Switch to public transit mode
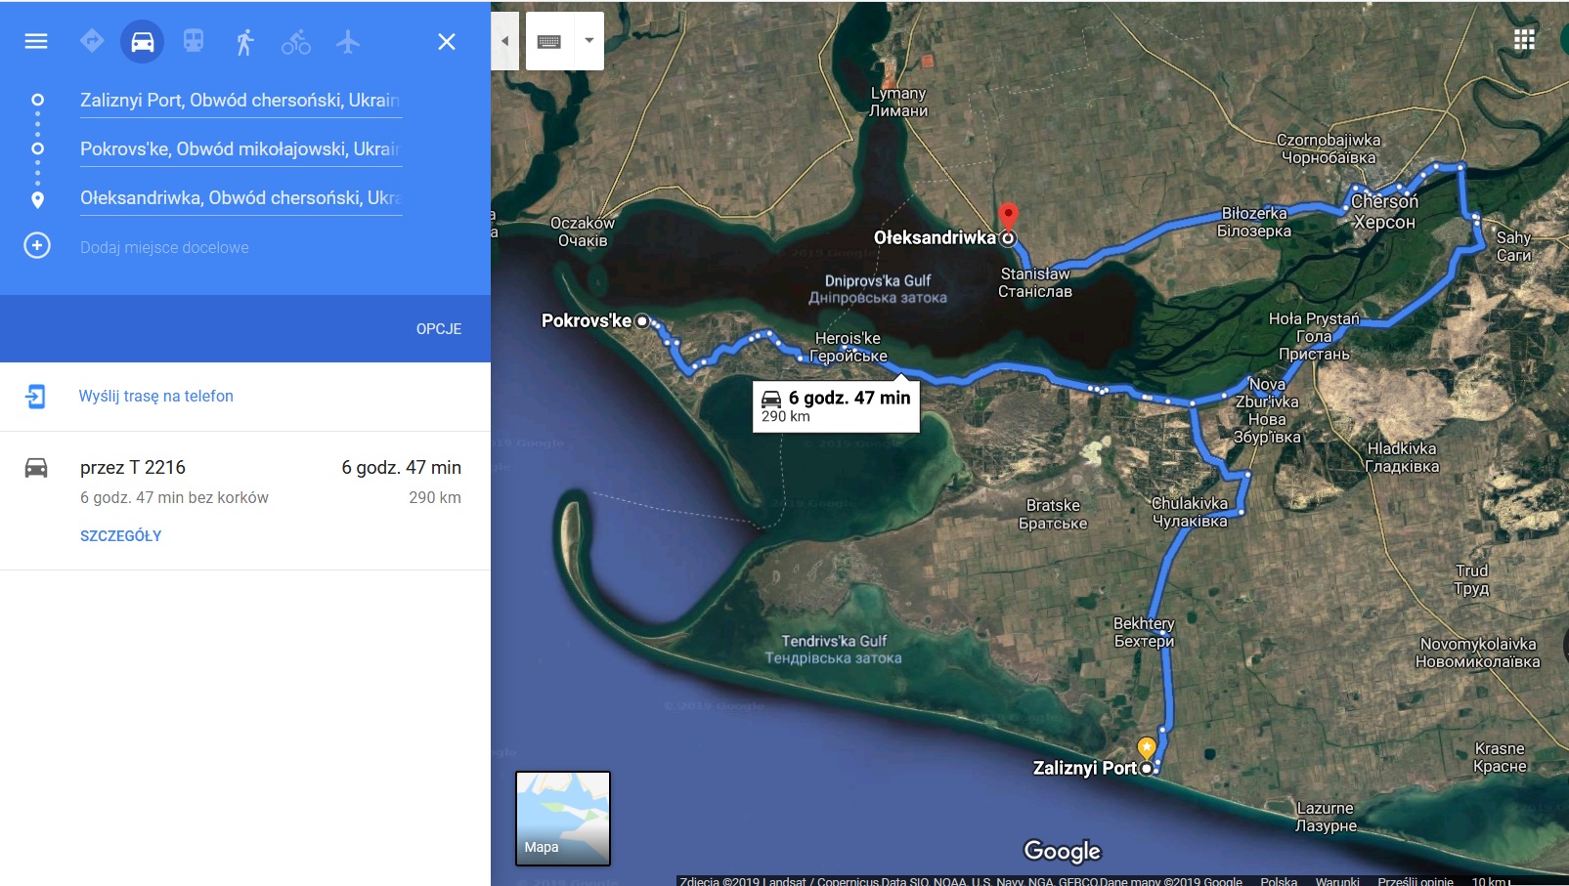1569x886 pixels. click(194, 41)
